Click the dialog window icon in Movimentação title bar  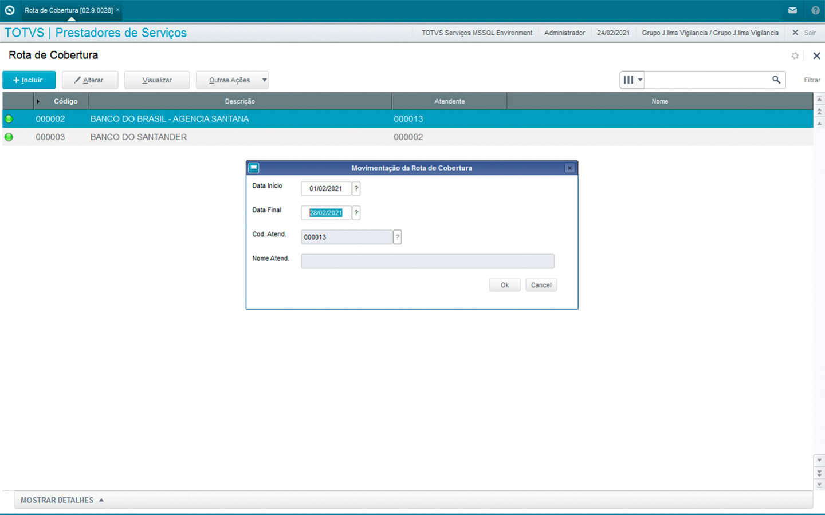pos(254,168)
